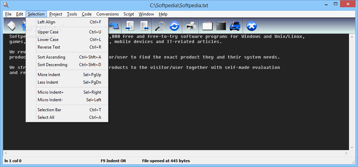Screen dimensions: 358x167
Task: Close the open Selection menu header
Action: tap(36, 14)
